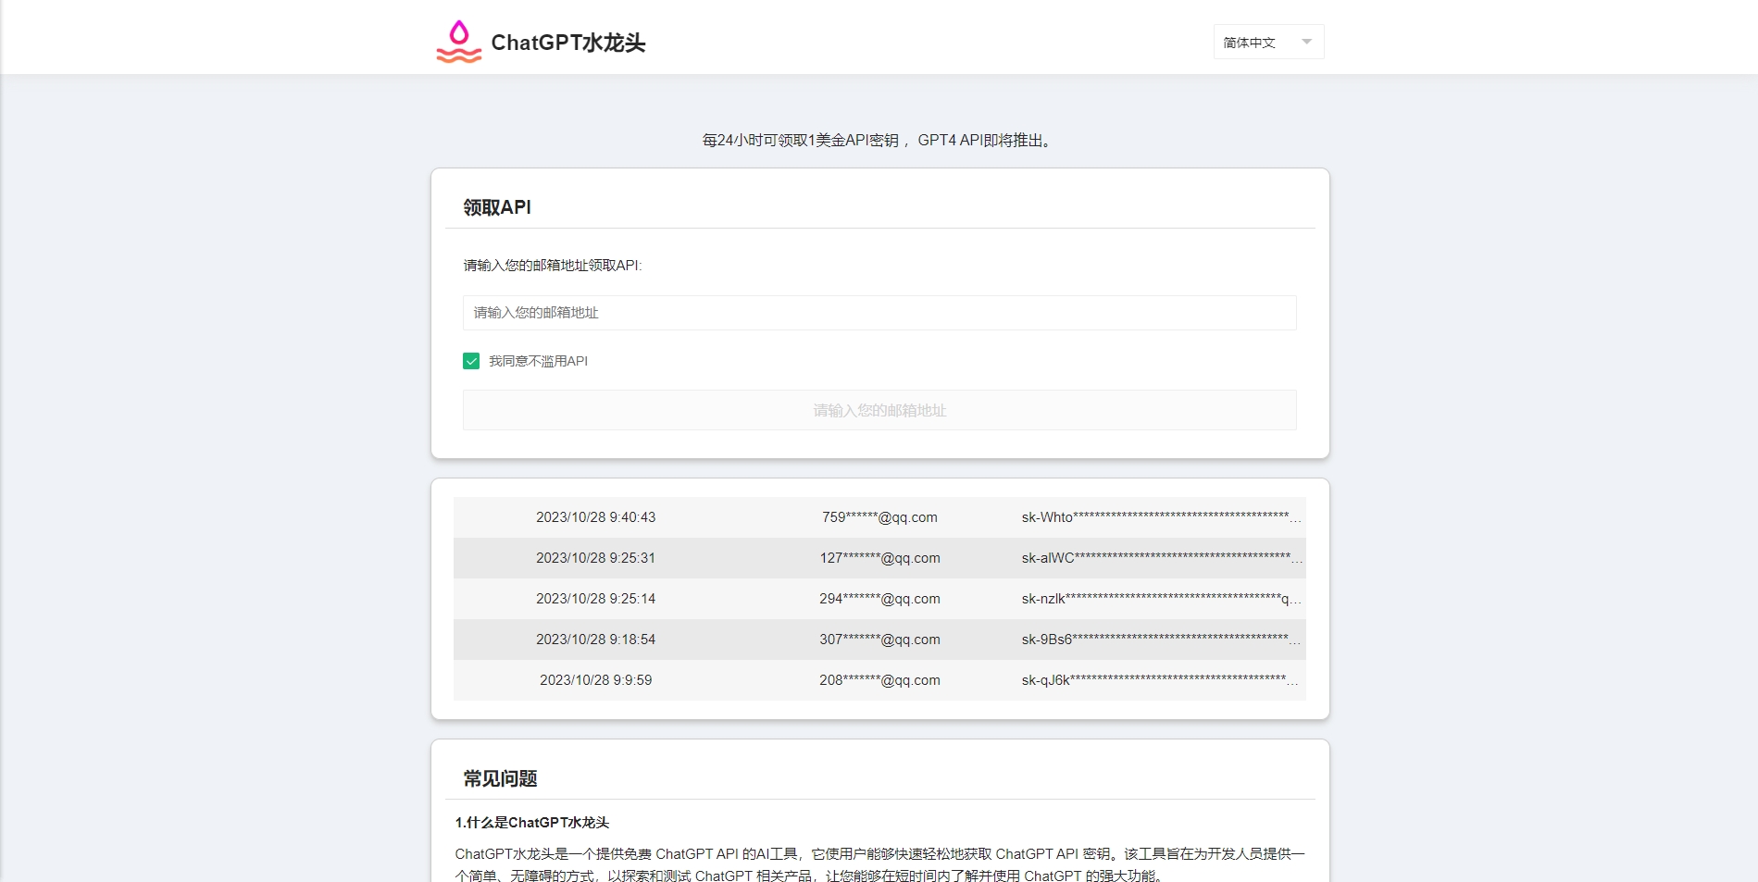
Task: Click the 294*******@qq.com email cell
Action: [x=879, y=599]
